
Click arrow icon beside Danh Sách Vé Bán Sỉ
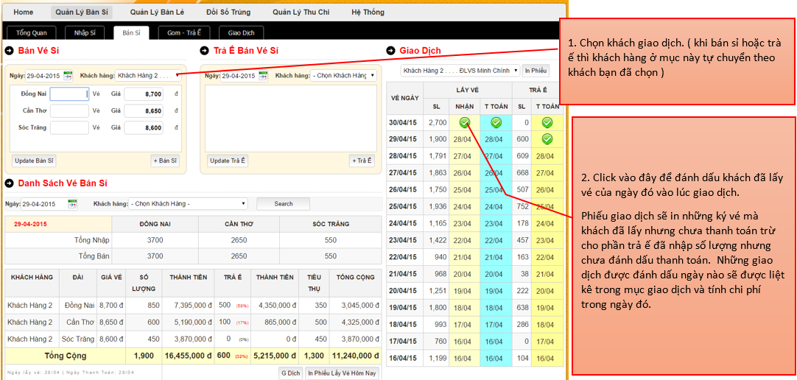pos(10,183)
